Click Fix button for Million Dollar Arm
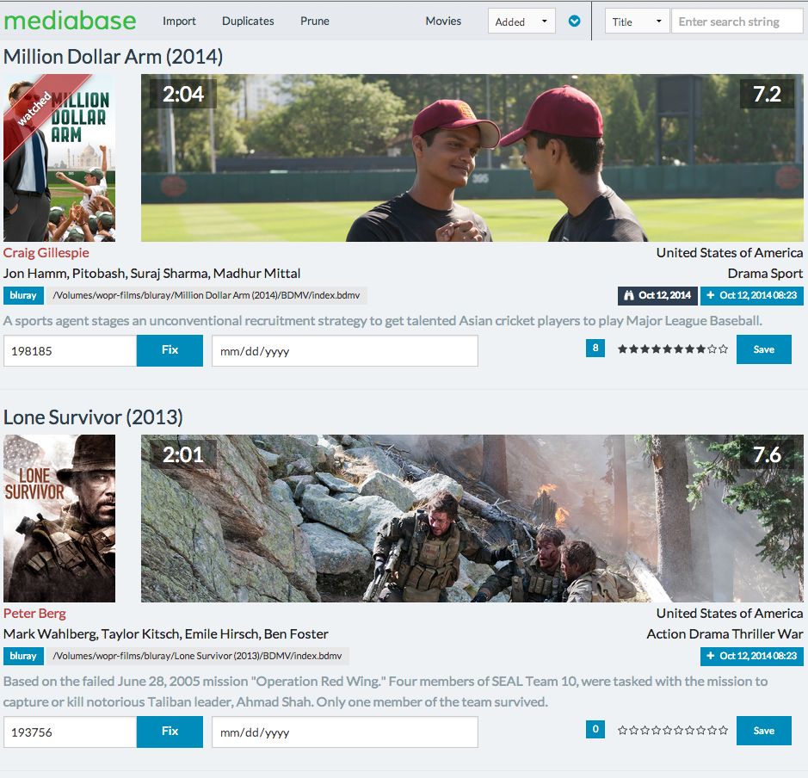This screenshot has height=778, width=808. (x=170, y=350)
